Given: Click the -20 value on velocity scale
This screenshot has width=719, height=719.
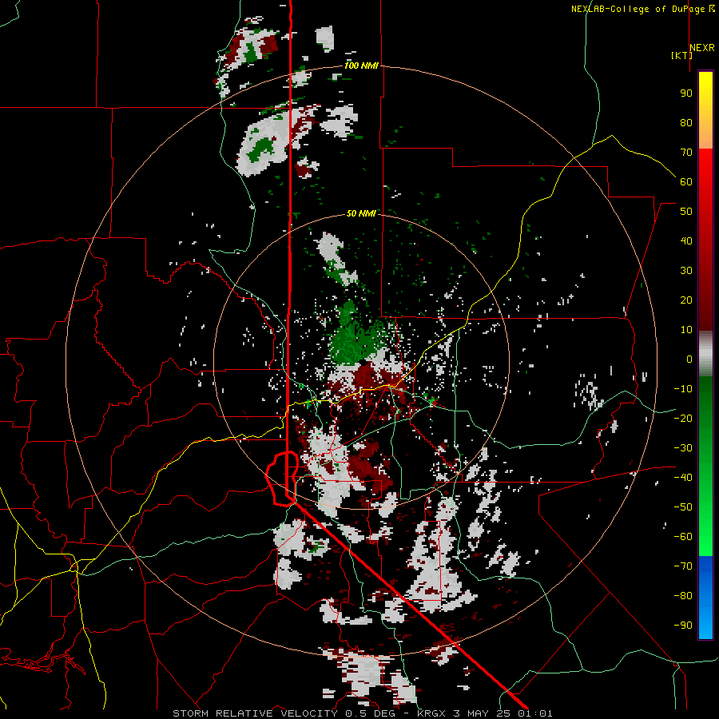Looking at the screenshot, I should point(683,418).
